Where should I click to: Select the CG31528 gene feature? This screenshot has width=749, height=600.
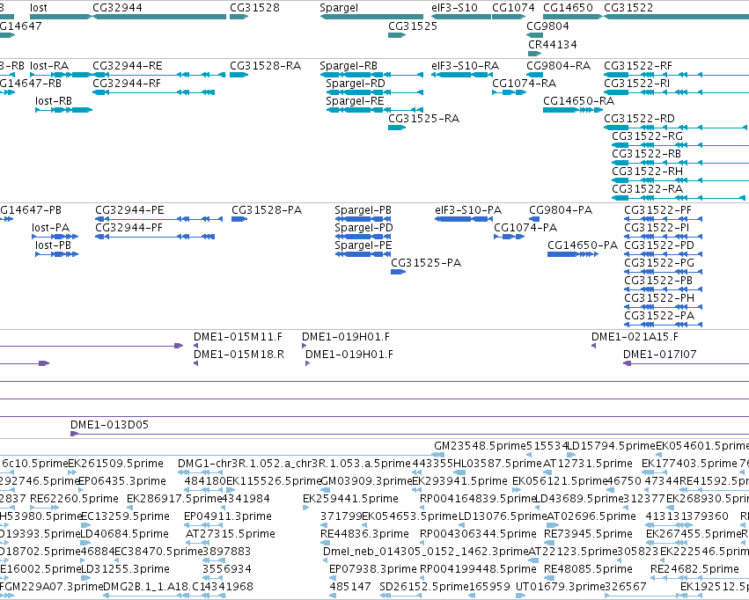[x=239, y=17]
